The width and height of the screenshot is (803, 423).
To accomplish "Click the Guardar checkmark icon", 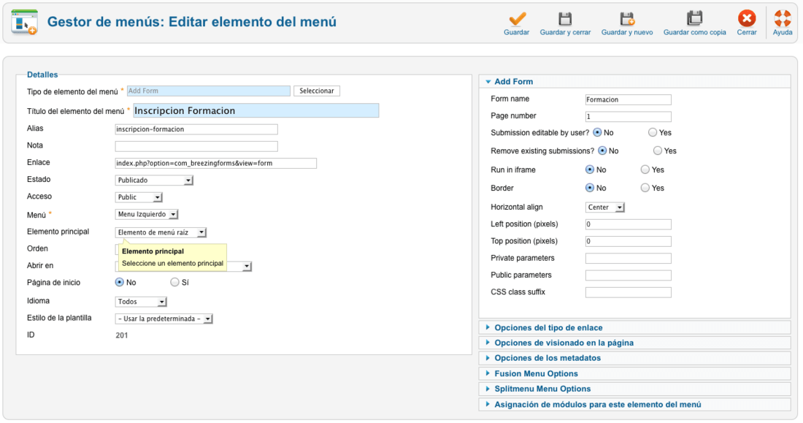I will 517,19.
